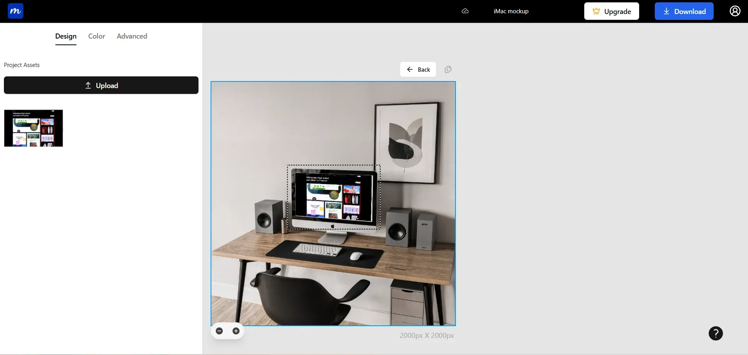This screenshot has height=355, width=748.
Task: Zoom out using the minus icon
Action: pos(219,331)
